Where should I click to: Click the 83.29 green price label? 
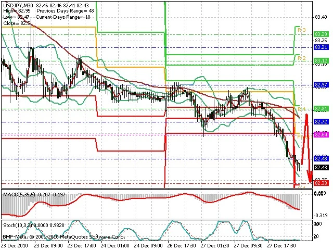click(x=321, y=34)
